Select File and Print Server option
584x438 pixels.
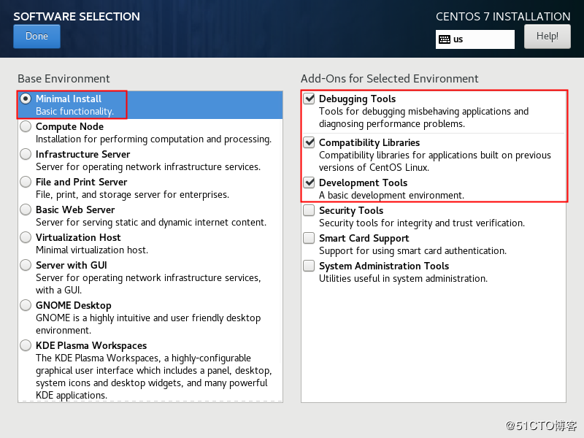click(x=26, y=182)
